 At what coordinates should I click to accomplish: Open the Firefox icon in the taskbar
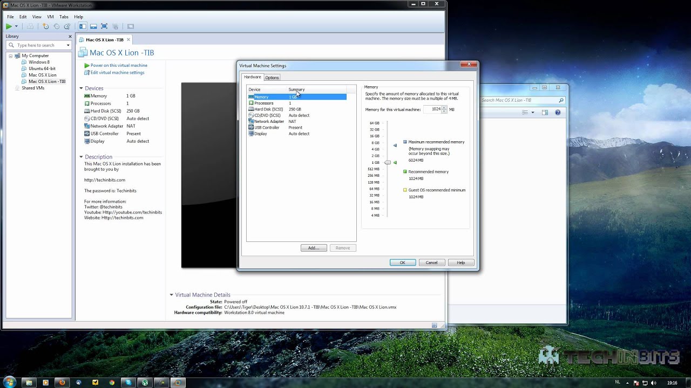point(62,383)
